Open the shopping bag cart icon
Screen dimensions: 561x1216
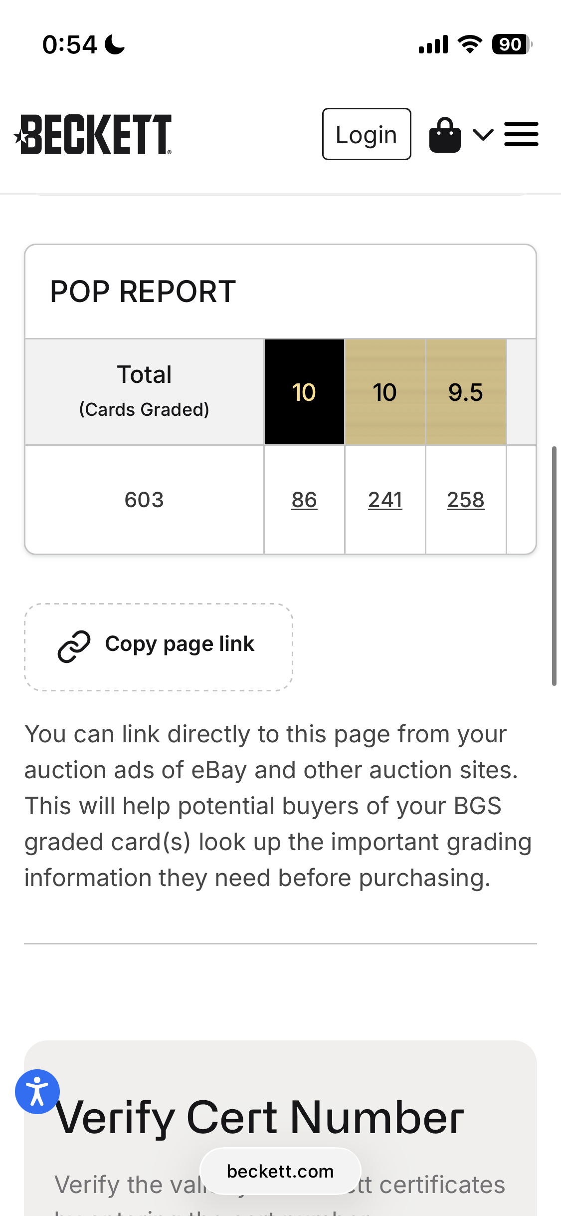click(445, 135)
